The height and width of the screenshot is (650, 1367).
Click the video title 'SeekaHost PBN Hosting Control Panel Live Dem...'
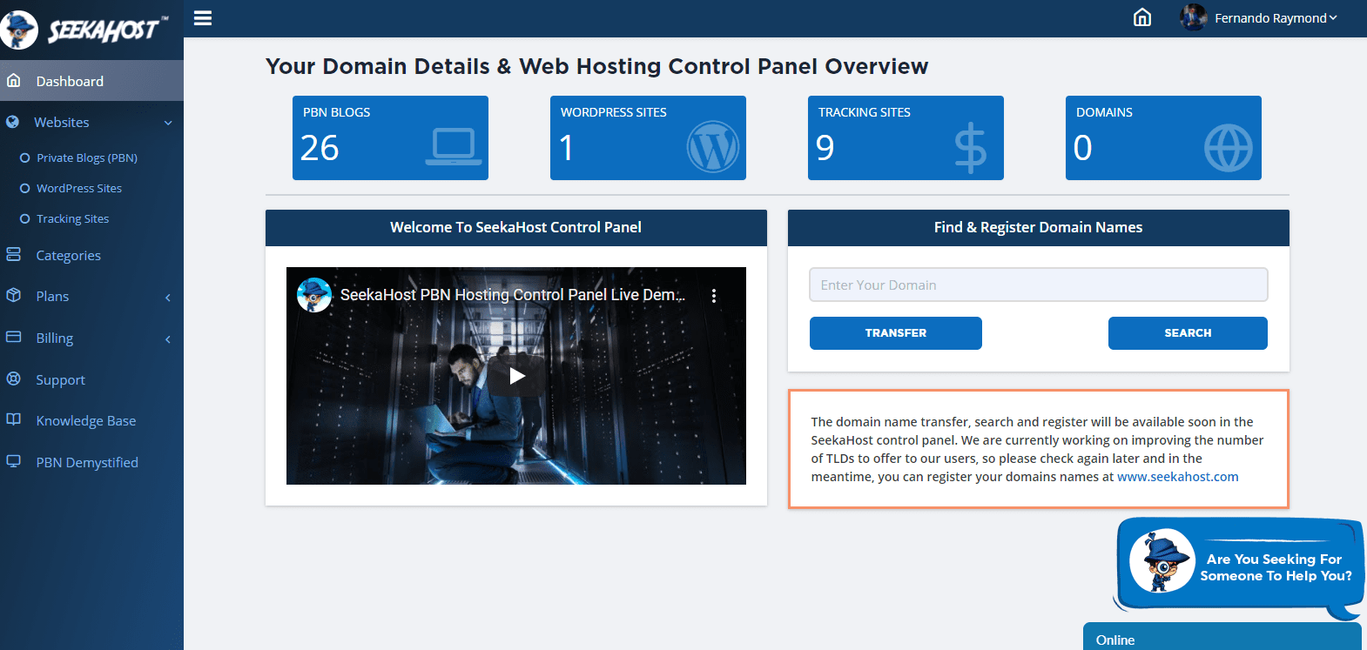513,295
